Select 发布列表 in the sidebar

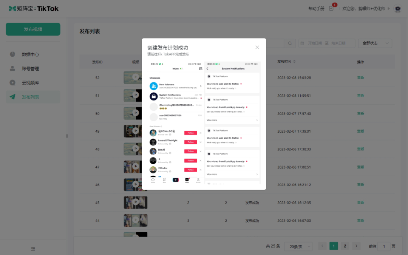[x=33, y=97]
